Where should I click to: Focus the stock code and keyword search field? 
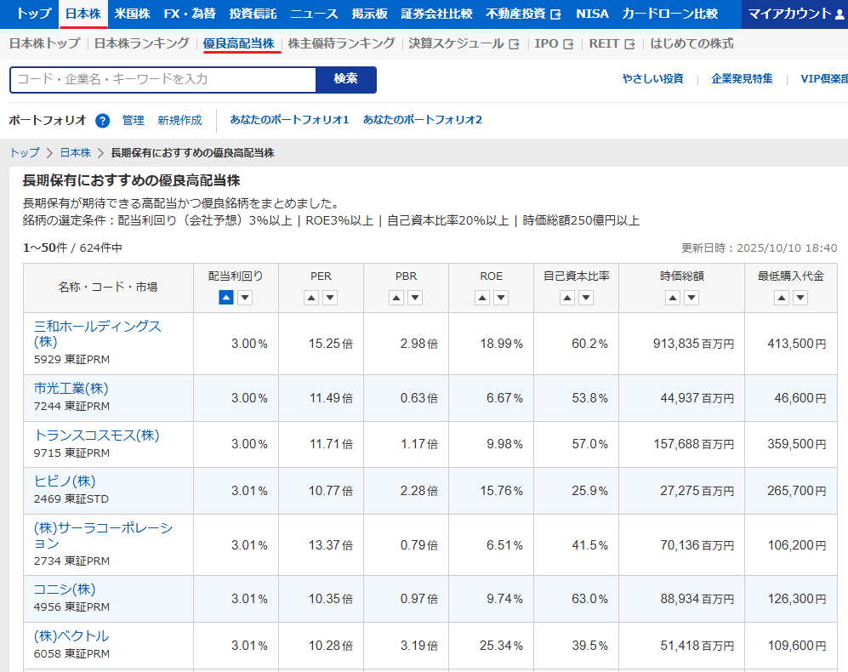162,79
